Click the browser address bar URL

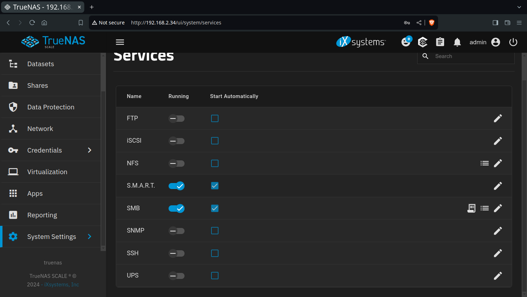click(x=176, y=23)
